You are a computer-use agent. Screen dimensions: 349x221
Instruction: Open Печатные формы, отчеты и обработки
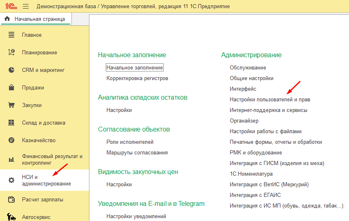coord(276,142)
